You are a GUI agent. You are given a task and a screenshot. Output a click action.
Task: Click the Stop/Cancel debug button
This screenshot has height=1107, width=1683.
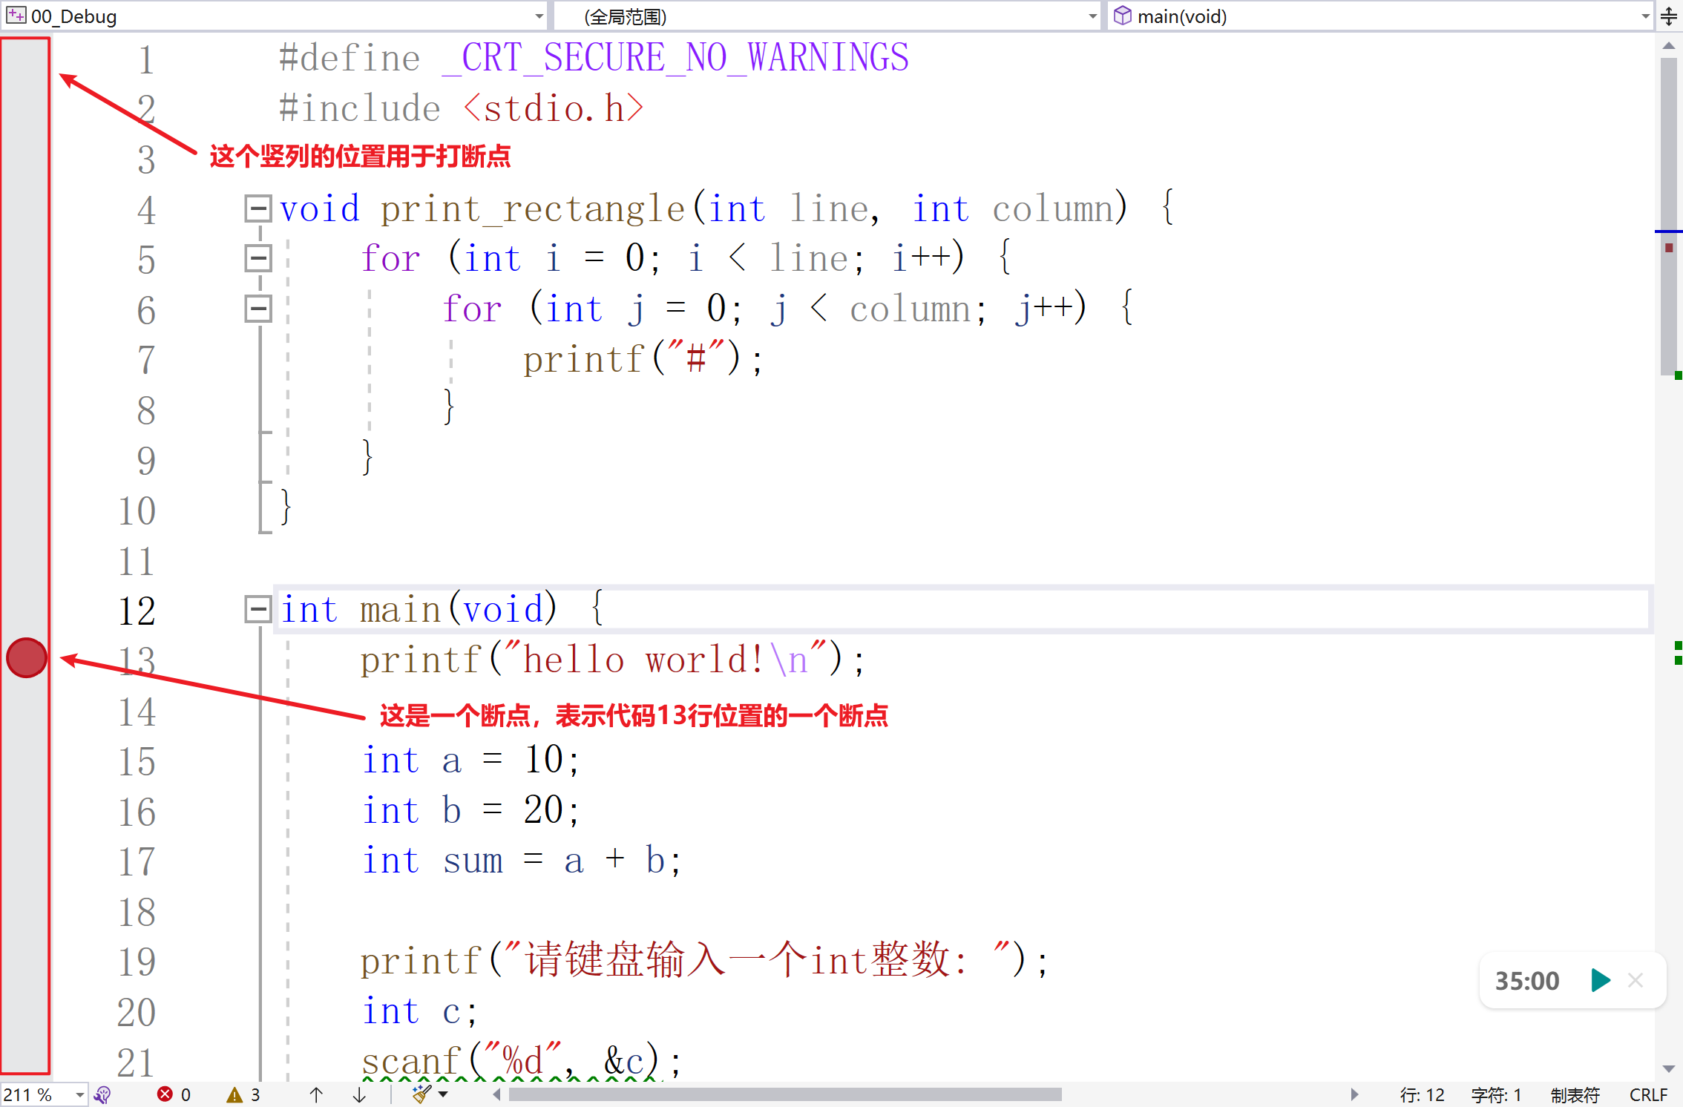point(1636,982)
